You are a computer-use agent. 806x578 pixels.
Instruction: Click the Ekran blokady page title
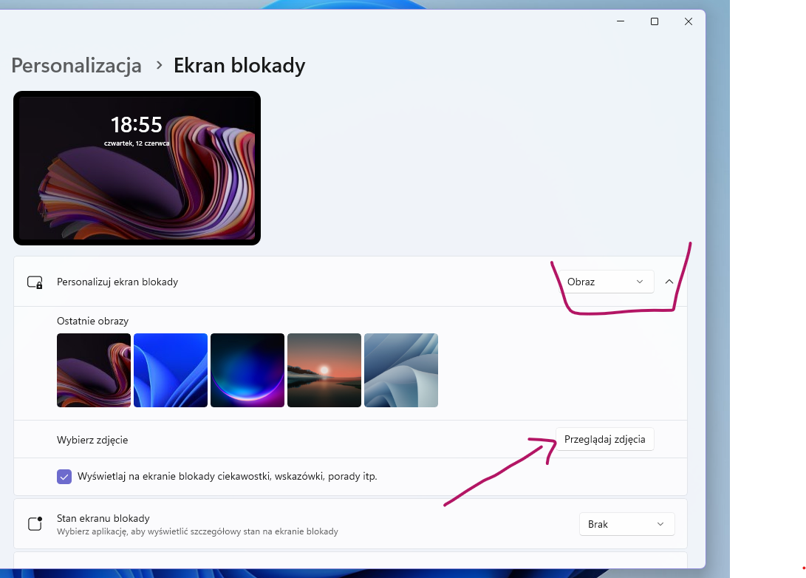[x=239, y=66]
